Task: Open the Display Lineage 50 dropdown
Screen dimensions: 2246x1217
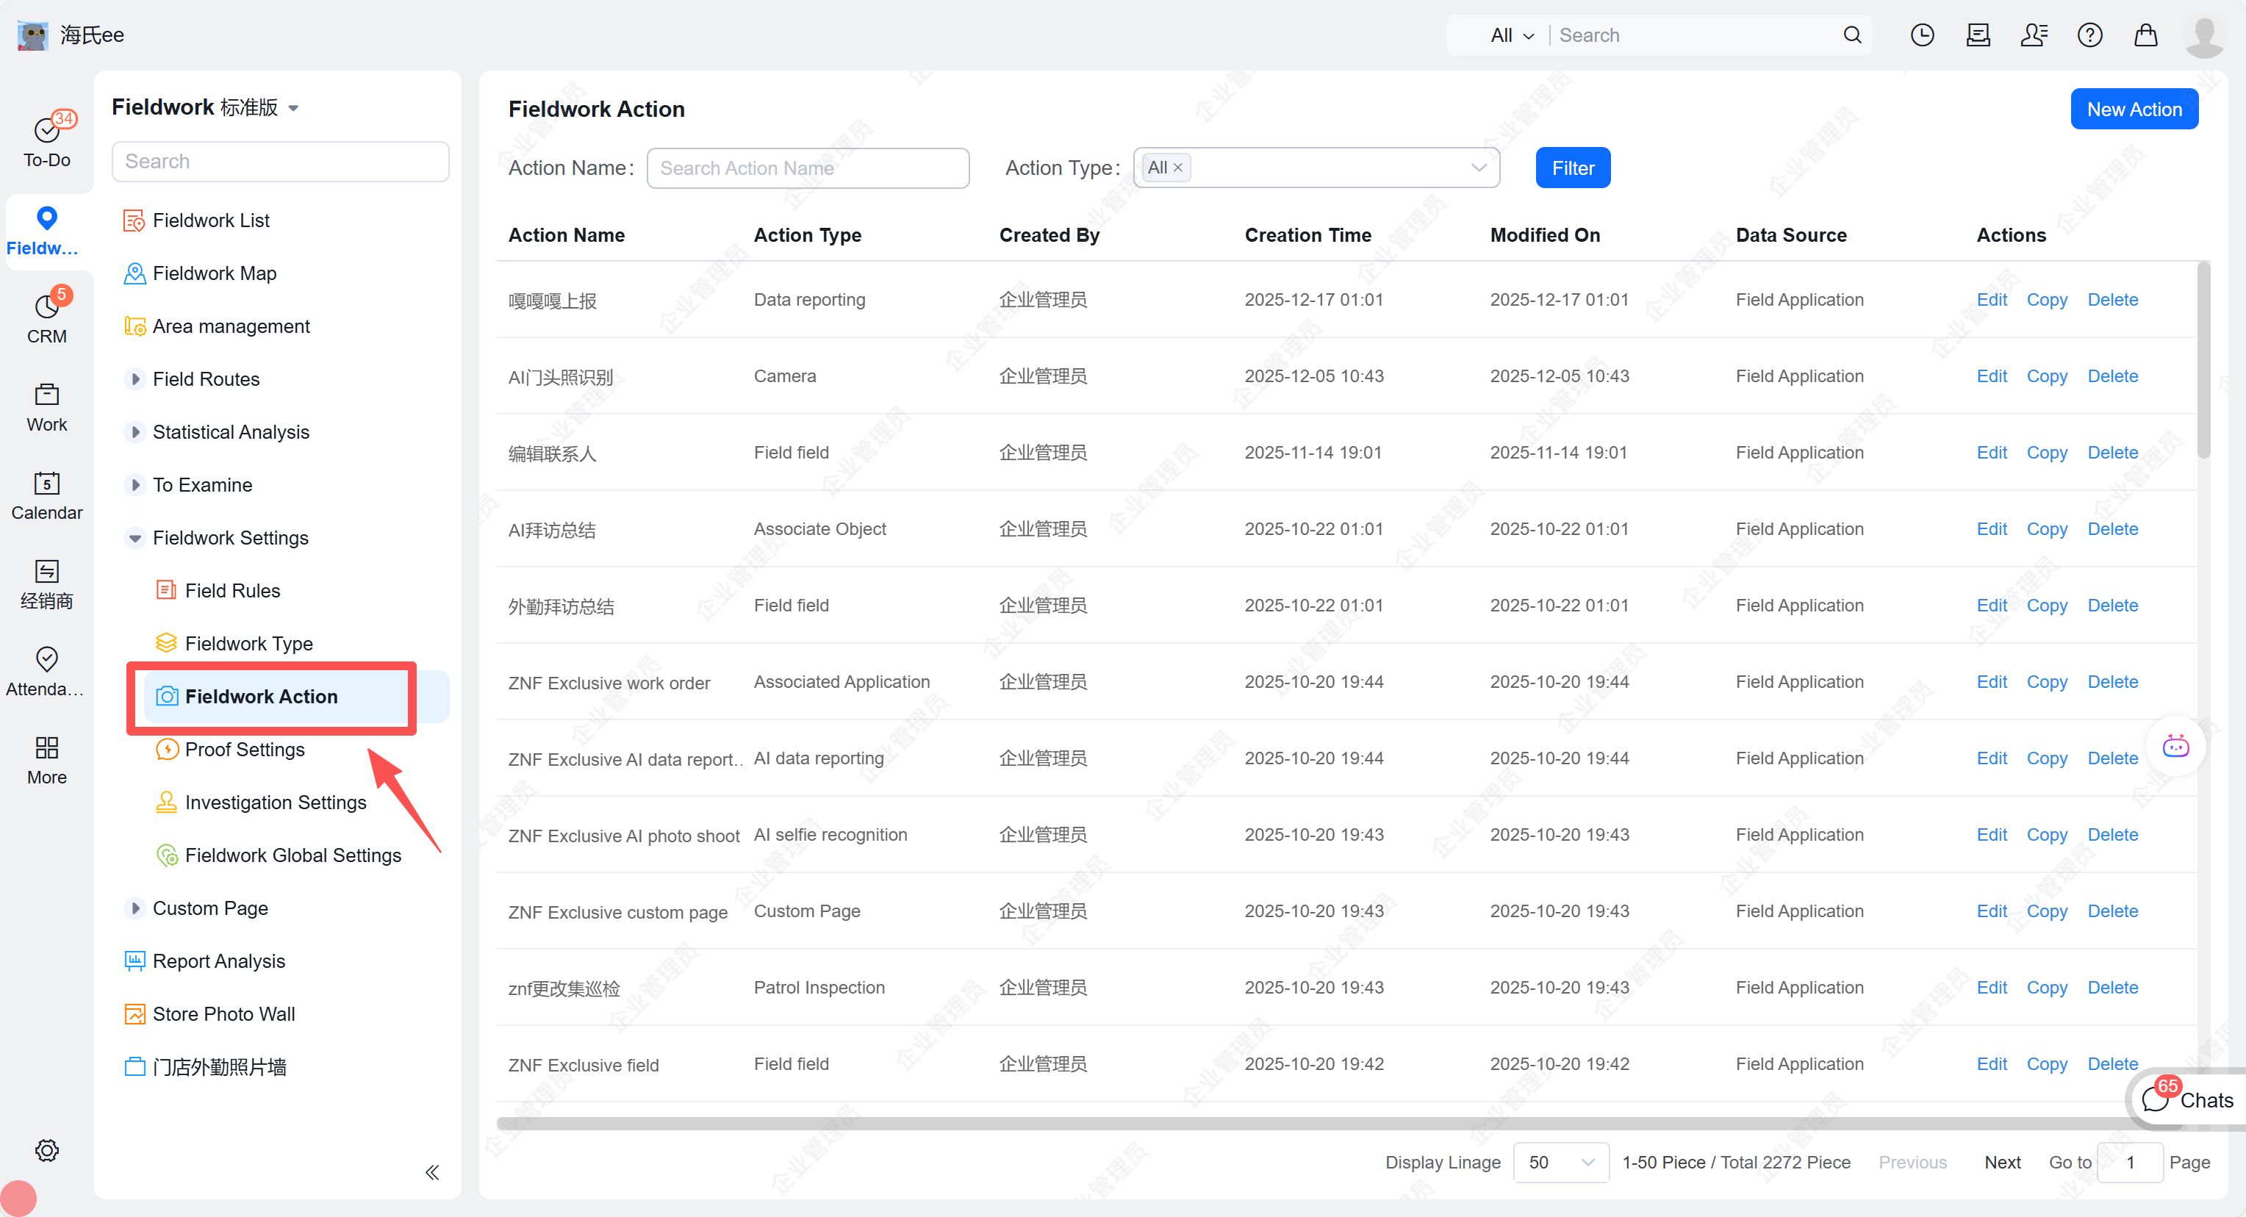Action: pos(1561,1162)
